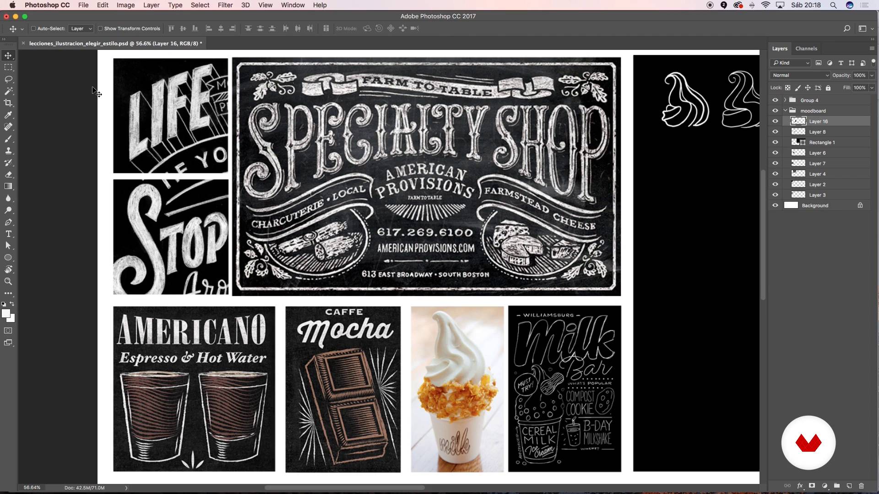Screen dimensions: 879x494
Task: Select the History Brush tool
Action: (x=8, y=162)
